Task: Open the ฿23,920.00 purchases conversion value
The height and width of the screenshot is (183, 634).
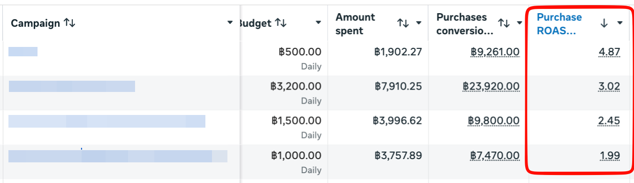Action: point(491,86)
